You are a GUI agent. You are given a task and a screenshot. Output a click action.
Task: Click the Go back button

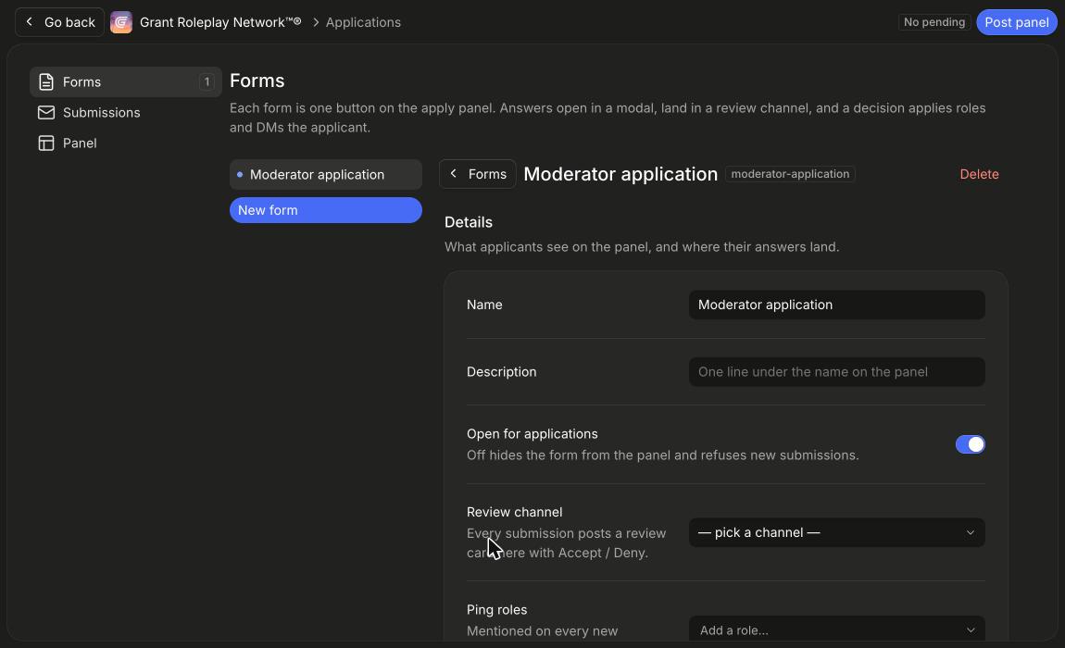tap(60, 22)
